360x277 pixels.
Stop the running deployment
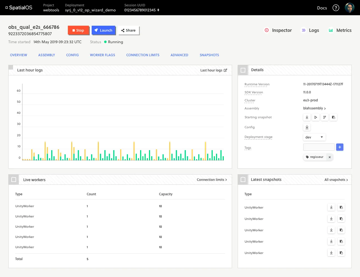[78, 30]
